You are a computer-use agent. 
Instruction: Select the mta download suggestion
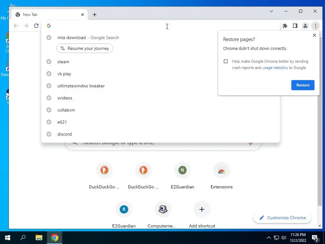(x=161, y=37)
